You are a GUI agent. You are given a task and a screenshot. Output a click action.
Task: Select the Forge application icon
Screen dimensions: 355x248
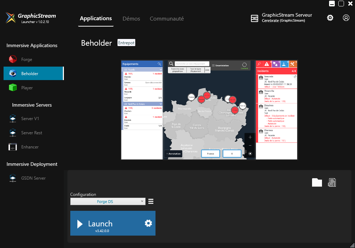13,59
